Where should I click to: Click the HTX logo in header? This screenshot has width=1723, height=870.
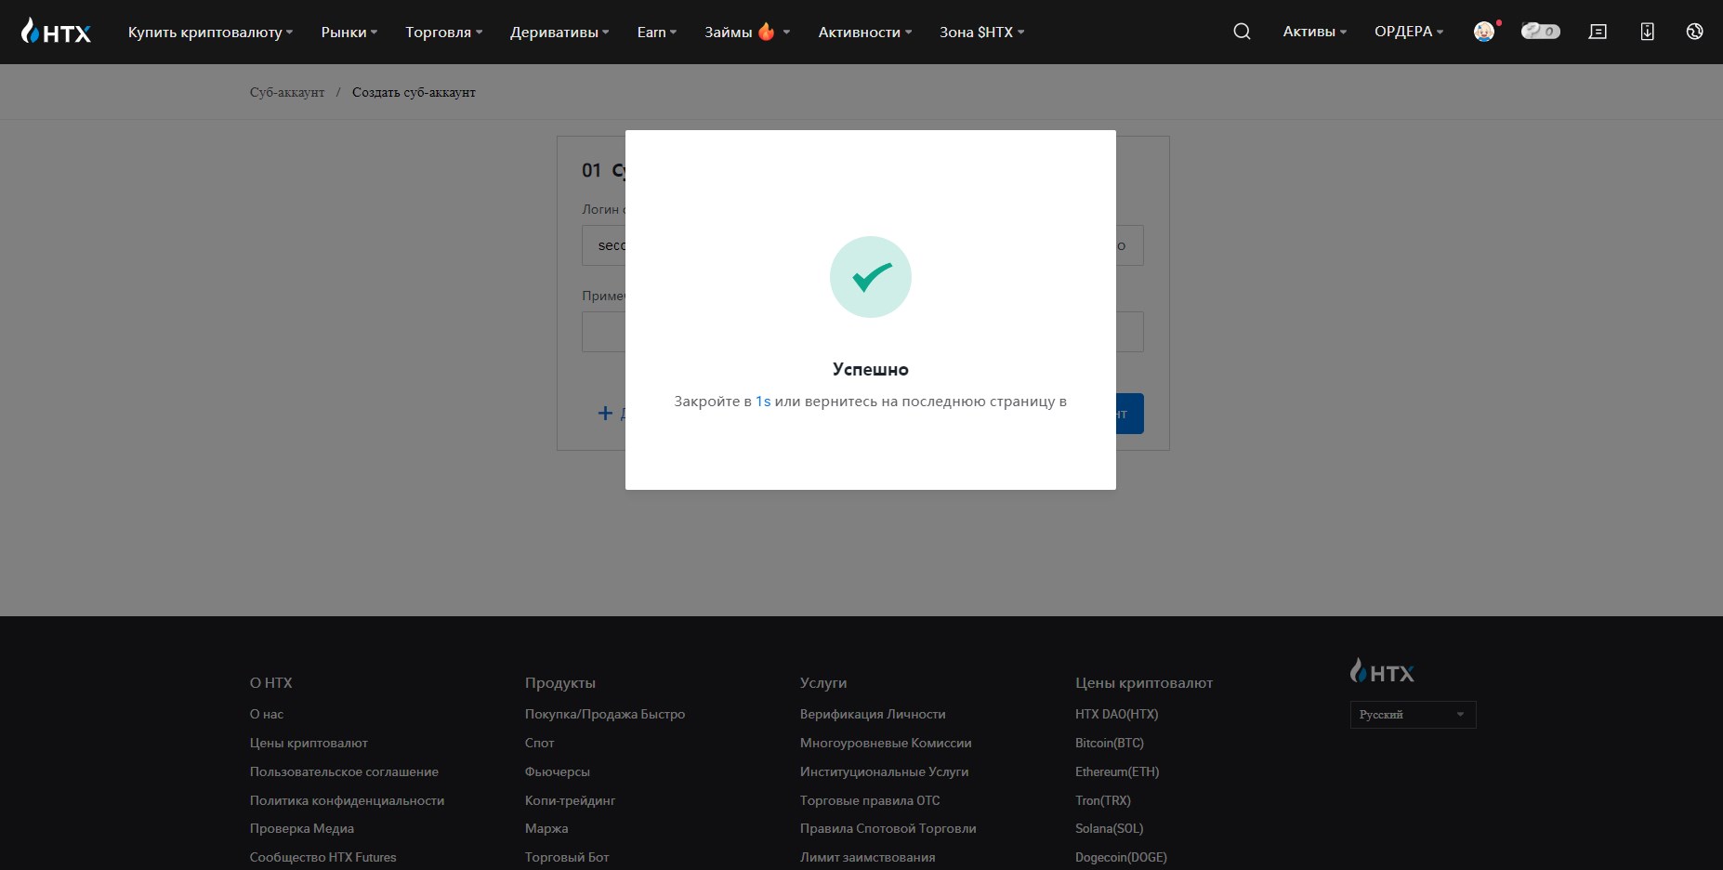tap(56, 33)
